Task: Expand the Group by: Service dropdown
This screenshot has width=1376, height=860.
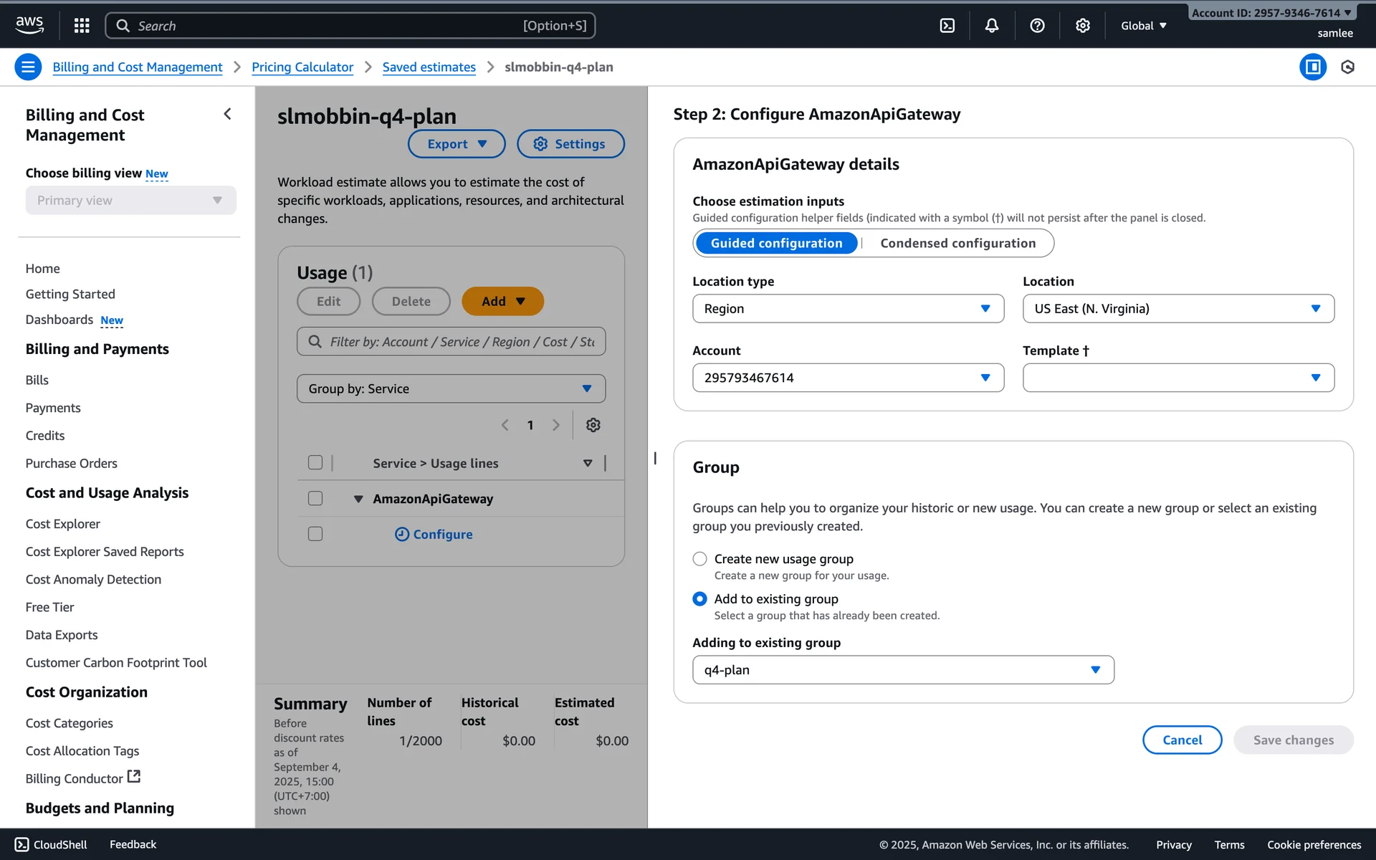Action: 450,389
